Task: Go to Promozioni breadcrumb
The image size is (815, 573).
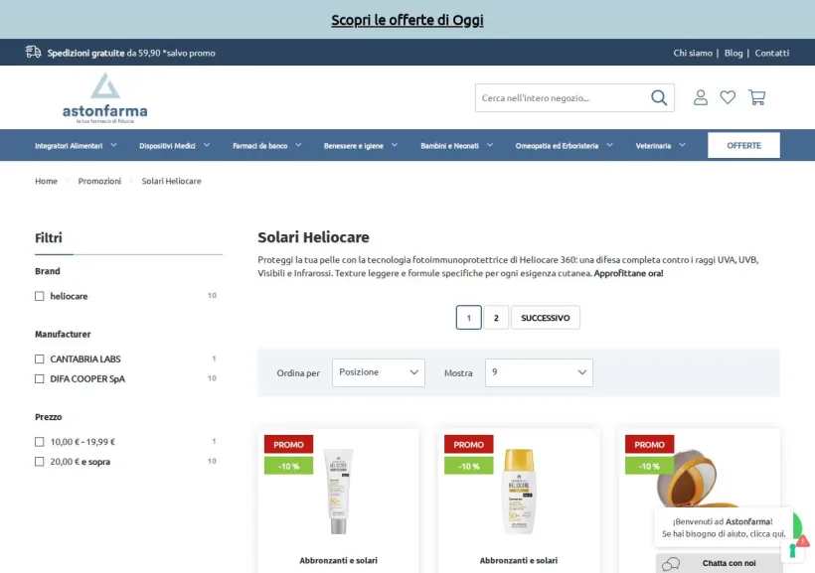Action: pyautogui.click(x=99, y=181)
